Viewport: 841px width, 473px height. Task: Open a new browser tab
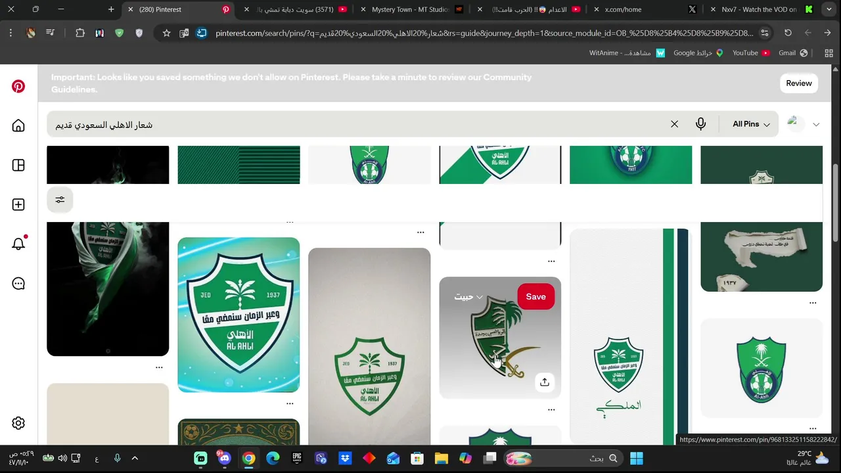tap(111, 9)
